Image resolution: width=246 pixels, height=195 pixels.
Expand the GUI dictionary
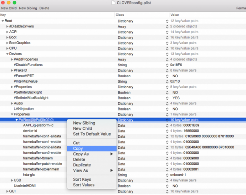7,191
